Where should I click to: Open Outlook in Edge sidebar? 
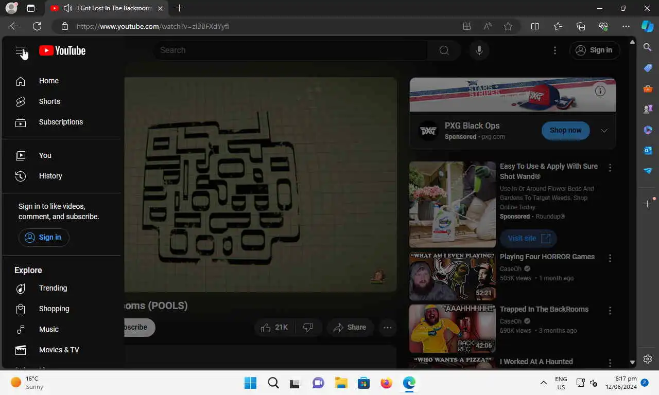(x=648, y=150)
